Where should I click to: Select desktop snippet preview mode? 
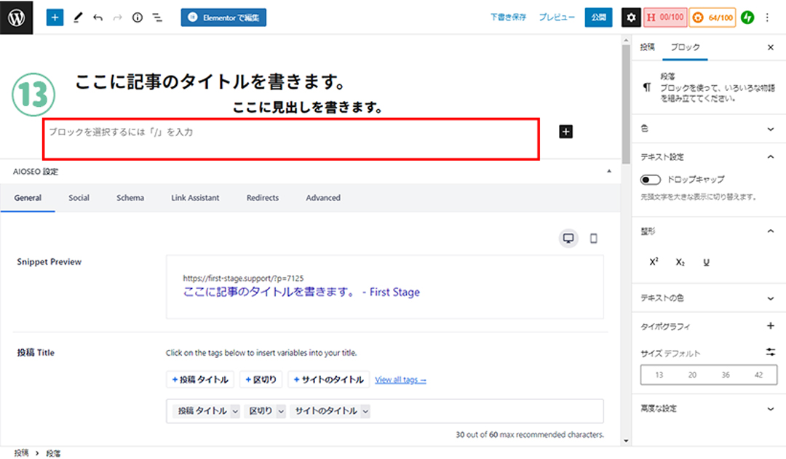tap(569, 239)
